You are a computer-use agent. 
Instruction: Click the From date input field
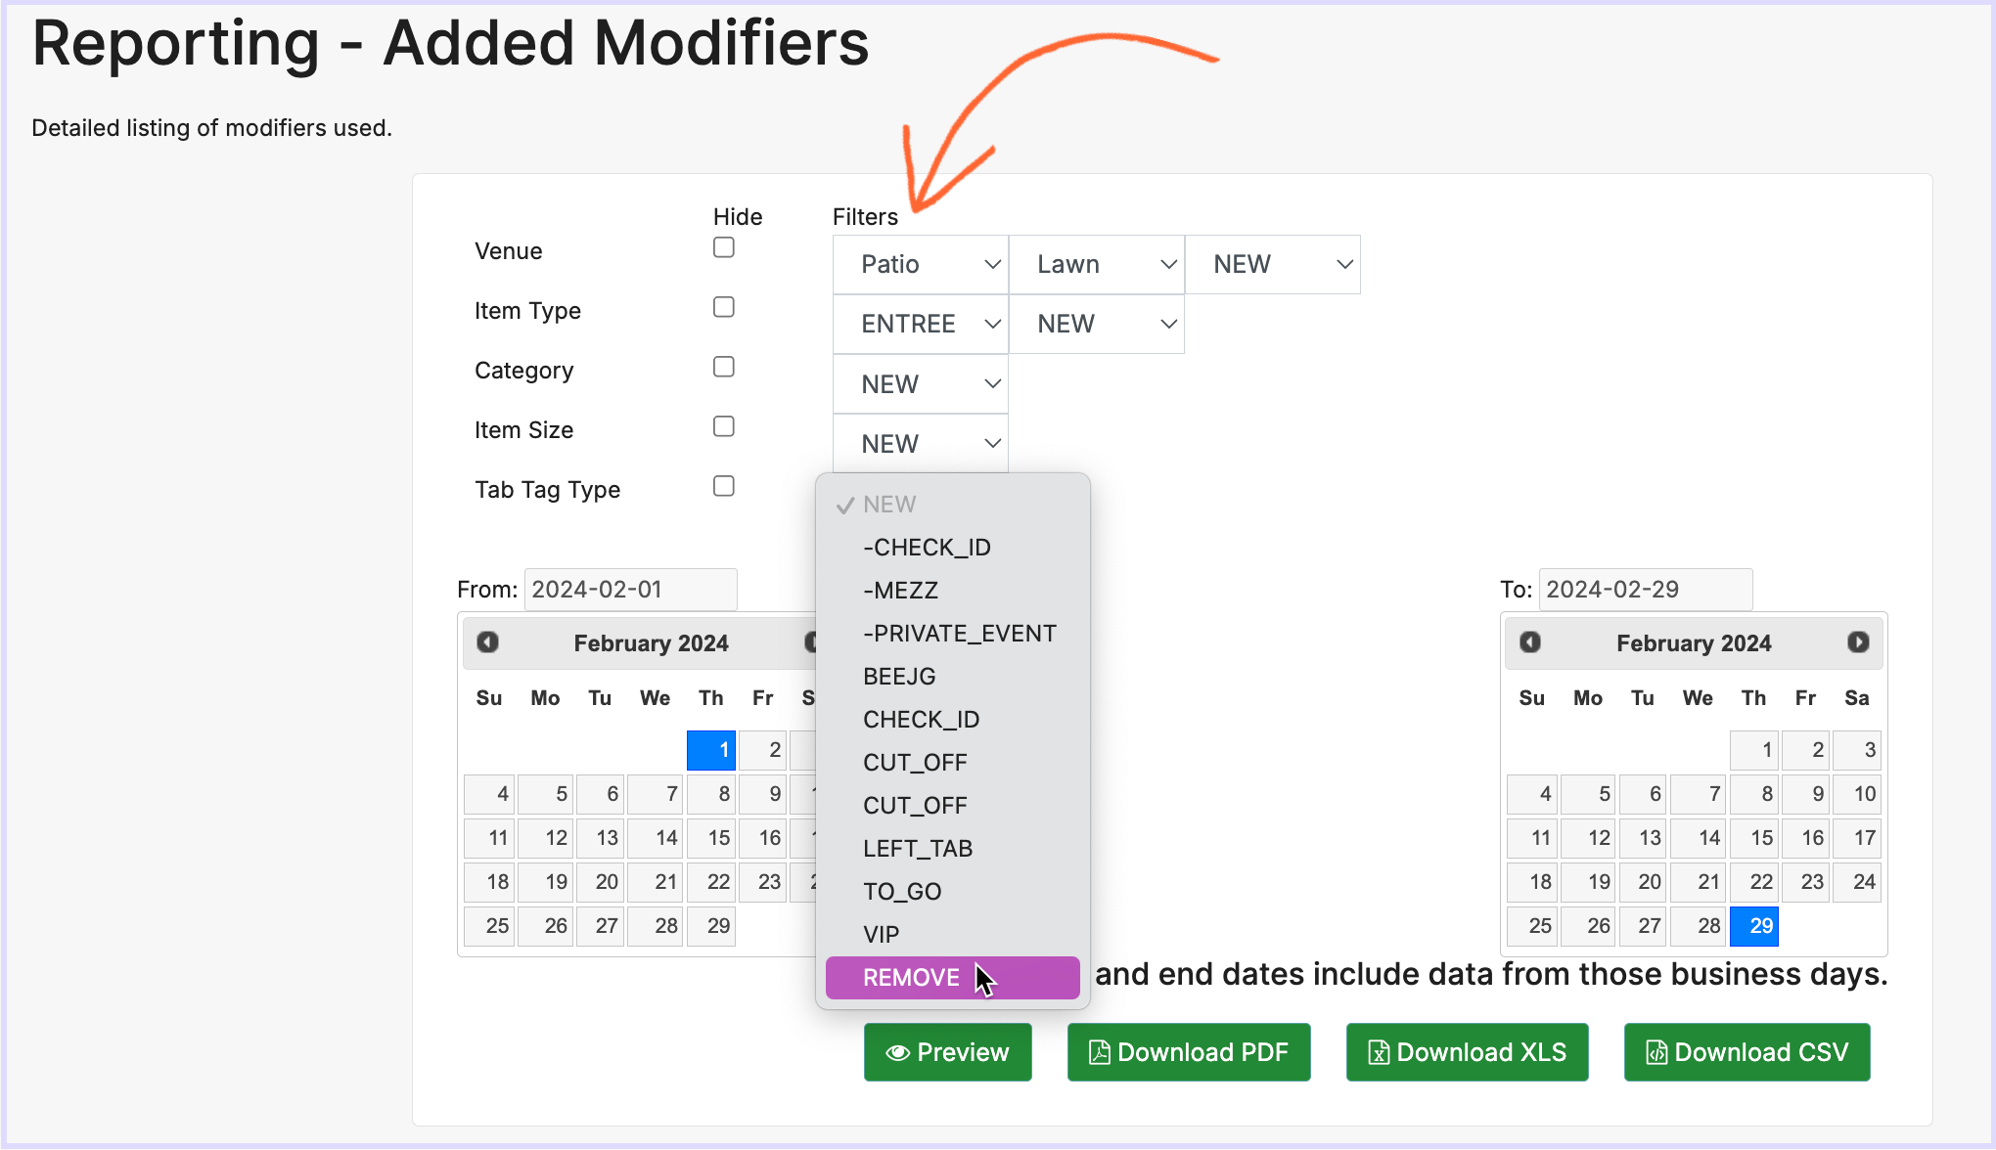point(630,590)
